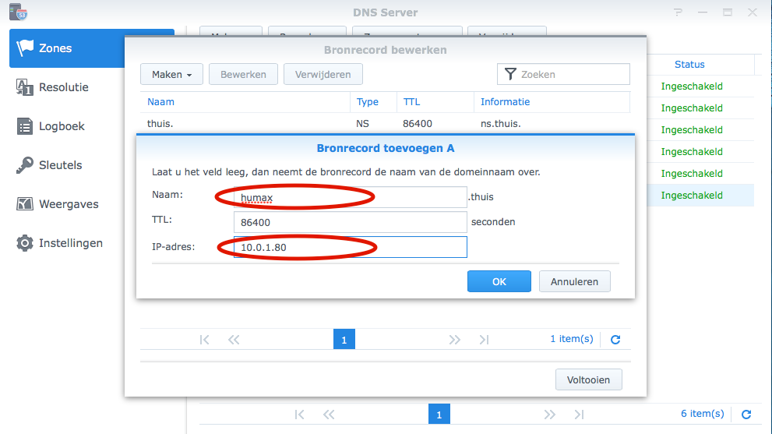Refresh the record list (1 item)
This screenshot has width=772, height=434.
click(x=615, y=340)
